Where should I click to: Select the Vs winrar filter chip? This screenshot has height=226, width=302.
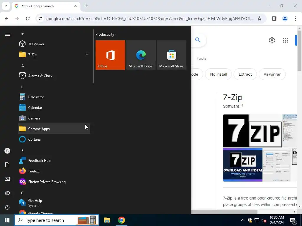(272, 74)
